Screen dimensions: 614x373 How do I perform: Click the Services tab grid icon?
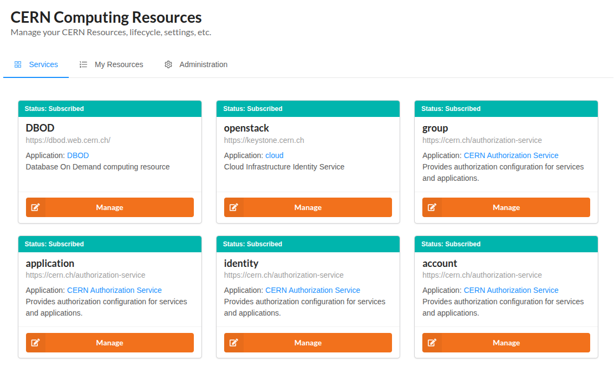click(18, 64)
